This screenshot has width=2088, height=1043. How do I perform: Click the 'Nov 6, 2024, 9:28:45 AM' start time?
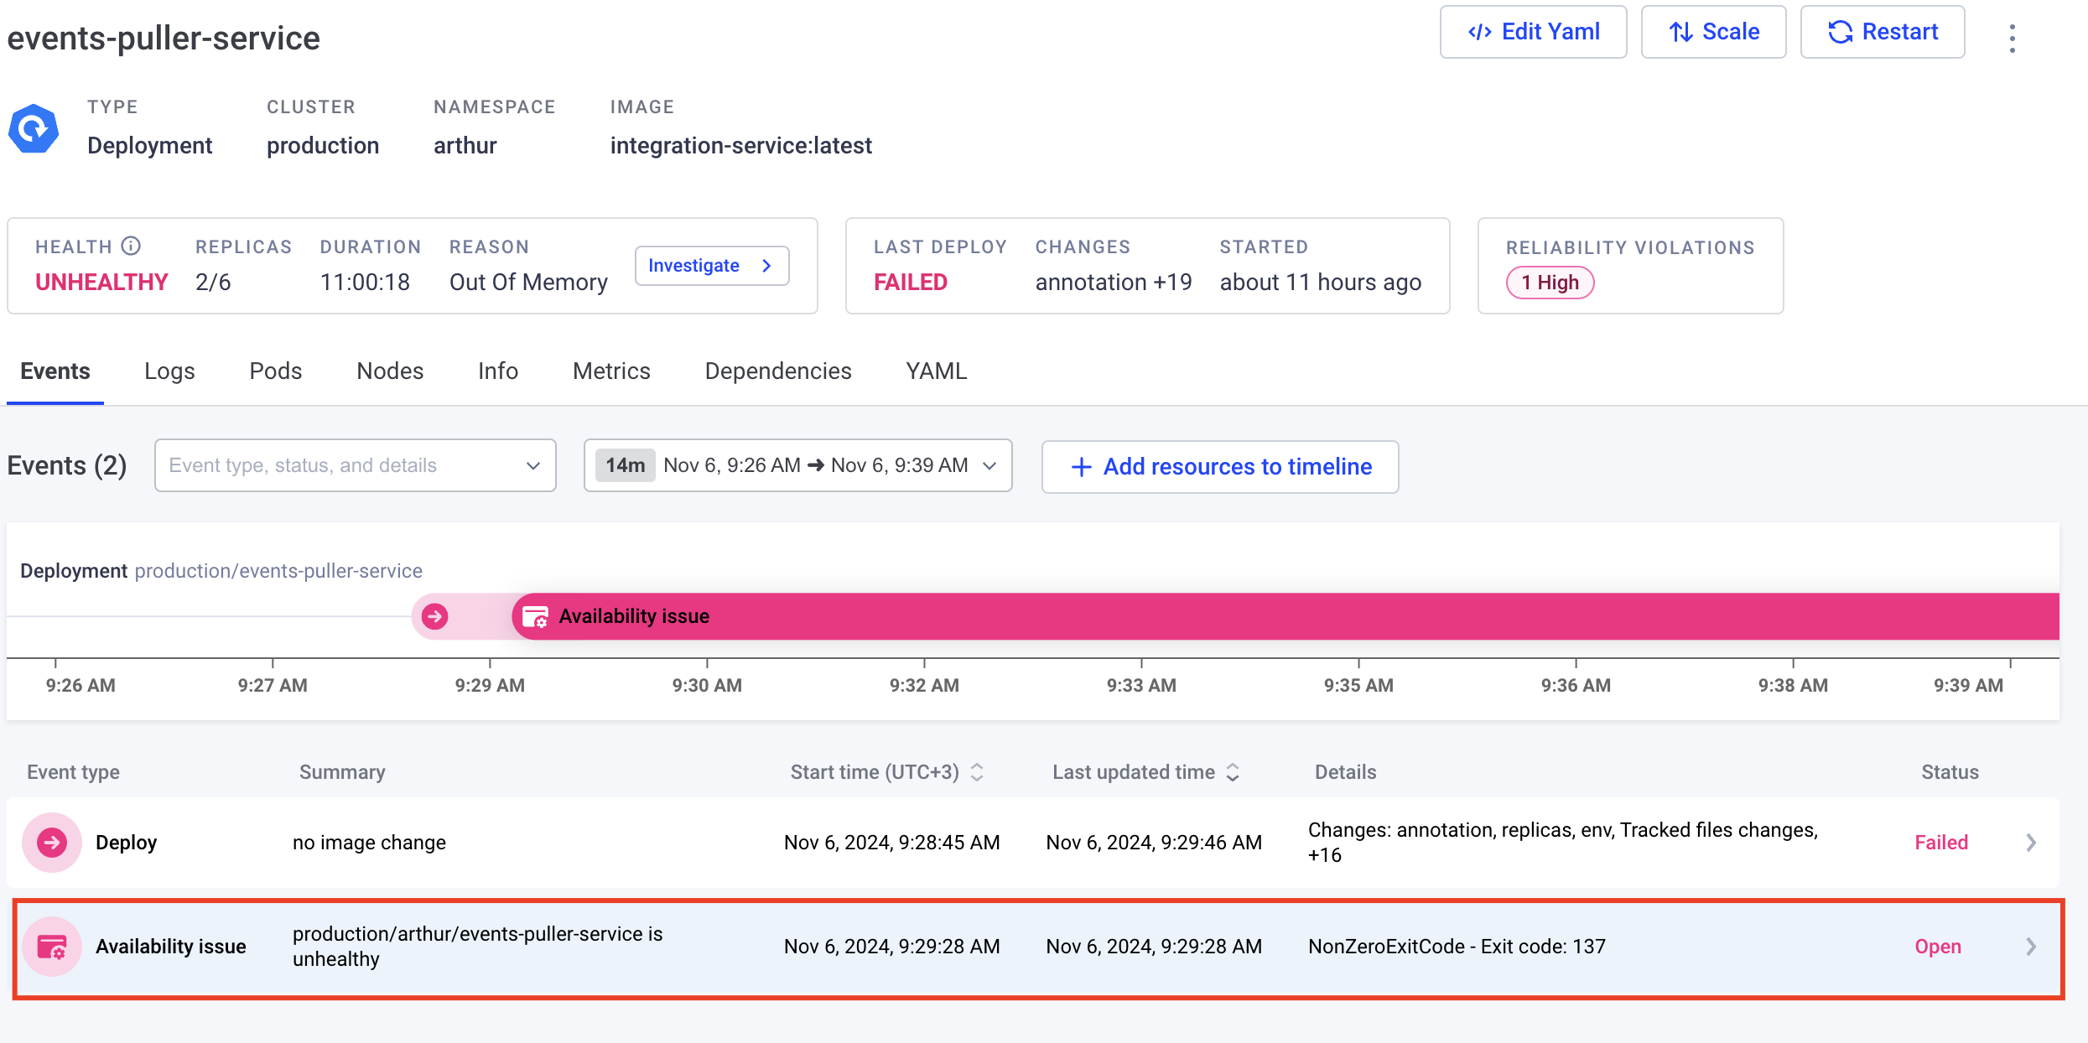coord(892,843)
